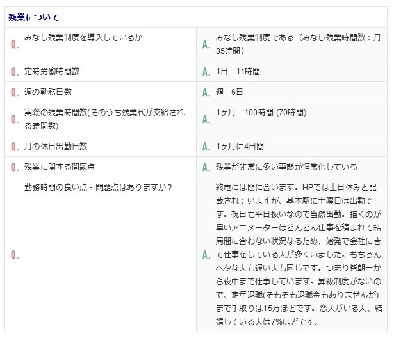Image resolution: width=394 pixels, height=338 pixels.
Task: Click the Q icon next to 定時労働時間数
Action: click(15, 72)
